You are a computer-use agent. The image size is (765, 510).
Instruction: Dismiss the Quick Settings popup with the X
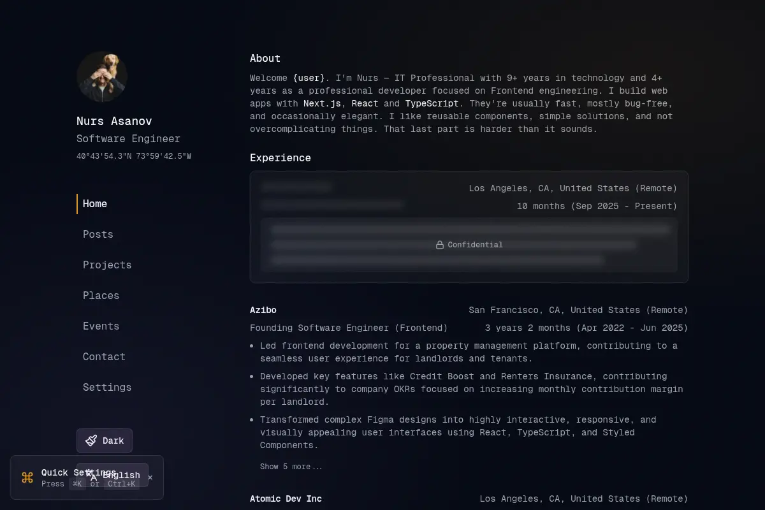(x=150, y=477)
